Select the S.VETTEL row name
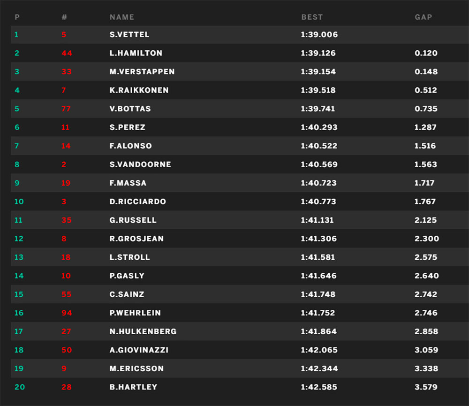 click(x=129, y=34)
